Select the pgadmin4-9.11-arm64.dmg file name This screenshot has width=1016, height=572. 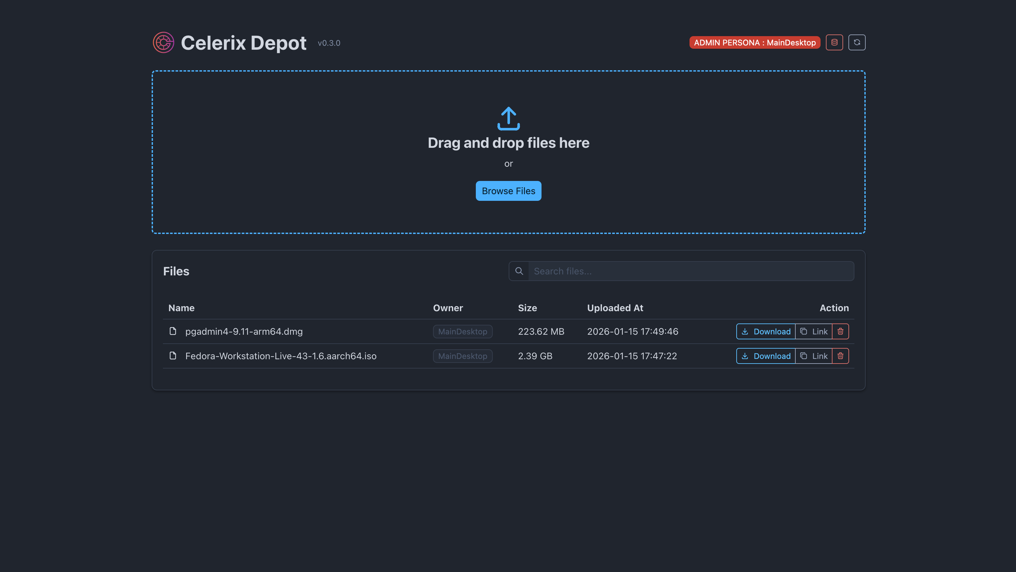tap(244, 331)
